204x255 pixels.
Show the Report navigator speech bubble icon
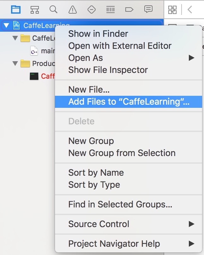point(148,9)
